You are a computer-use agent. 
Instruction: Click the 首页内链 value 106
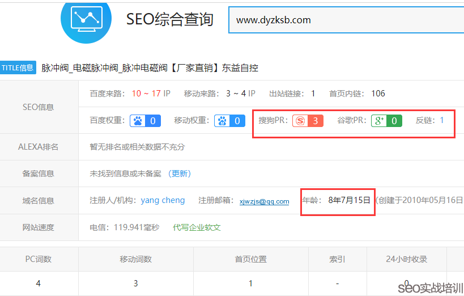point(378,94)
